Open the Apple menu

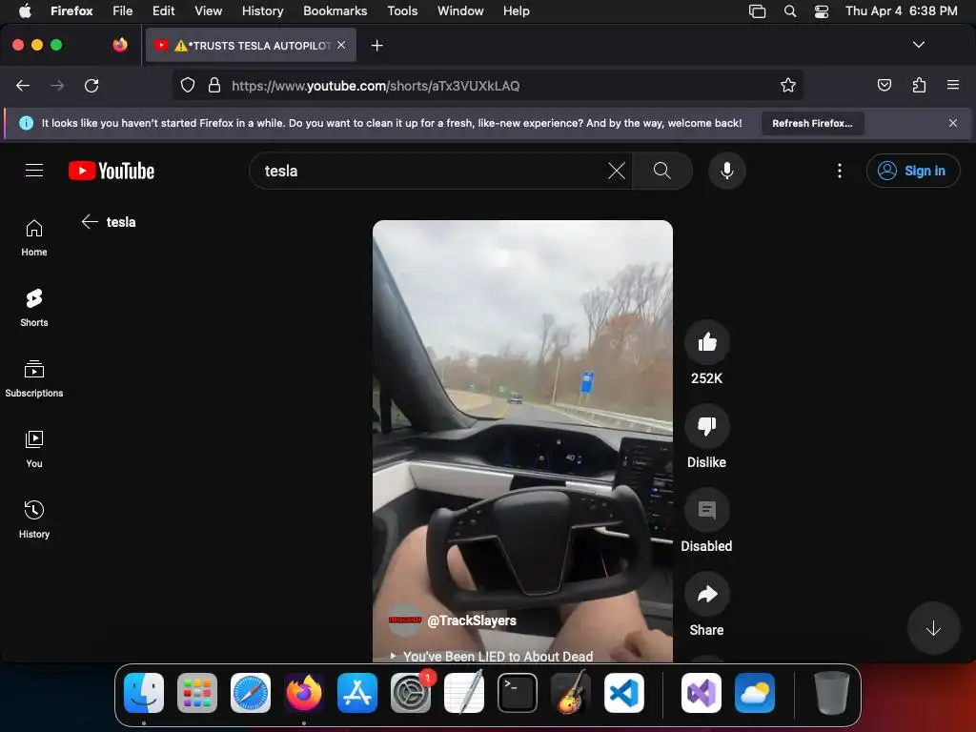[x=25, y=11]
